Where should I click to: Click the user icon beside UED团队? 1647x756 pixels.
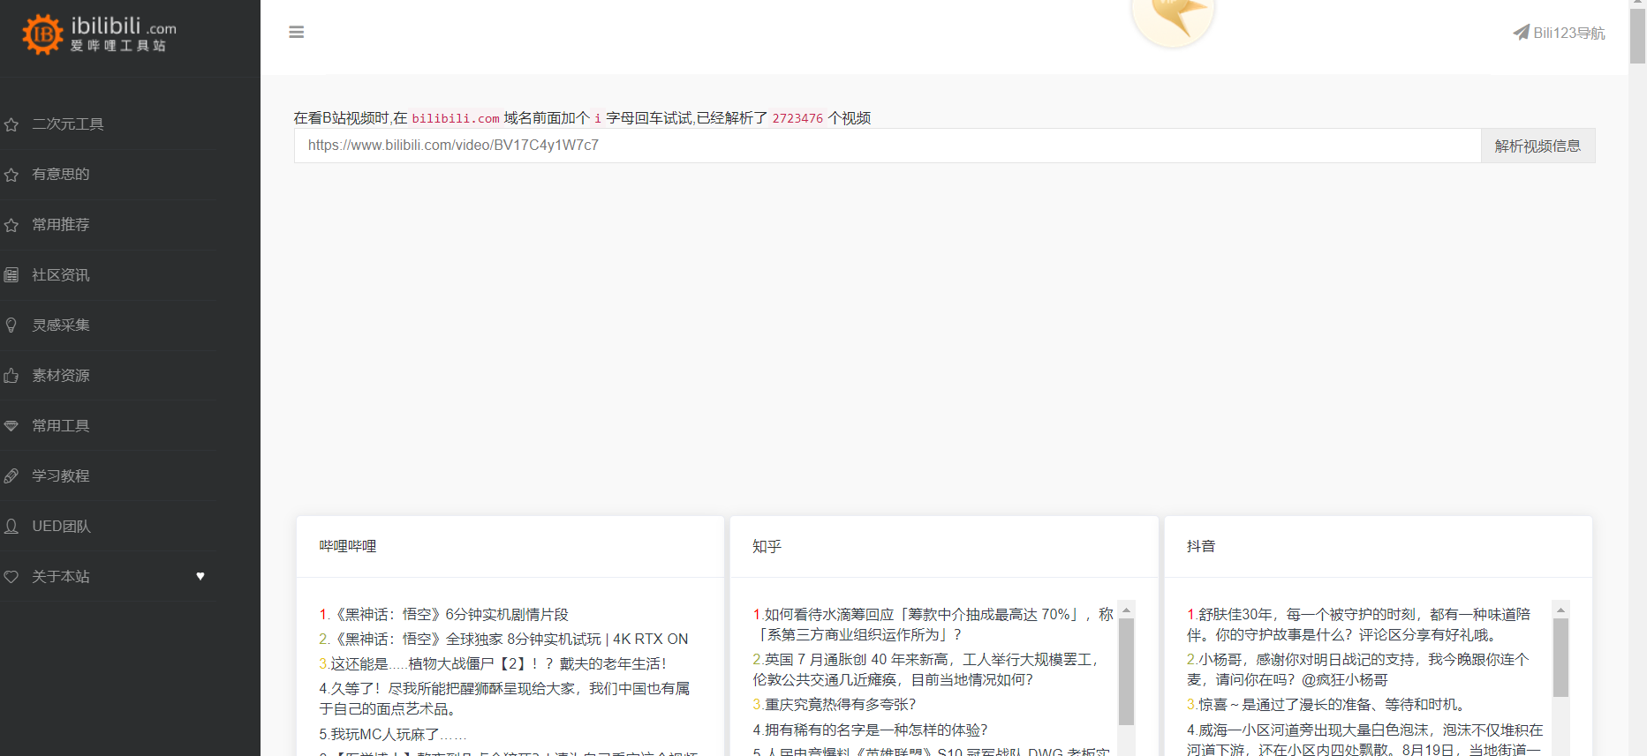pos(11,527)
